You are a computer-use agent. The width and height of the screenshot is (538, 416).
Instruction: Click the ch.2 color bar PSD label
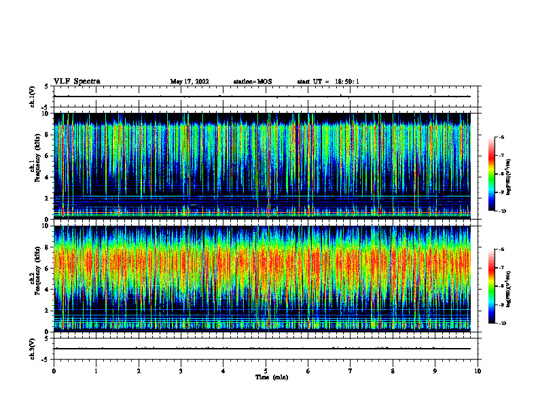[509, 288]
